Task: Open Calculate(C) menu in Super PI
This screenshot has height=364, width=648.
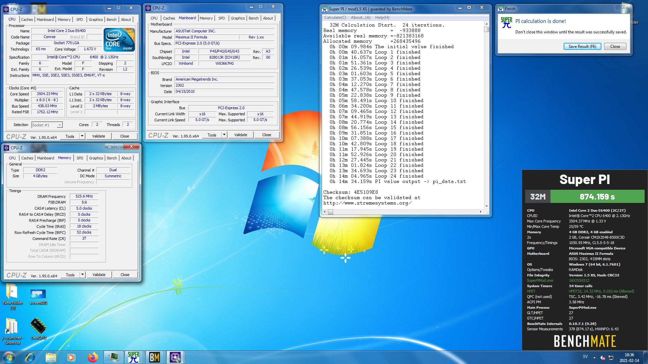Action: 335,18
